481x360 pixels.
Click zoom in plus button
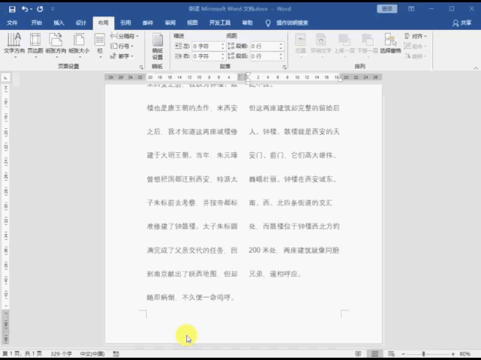452,354
